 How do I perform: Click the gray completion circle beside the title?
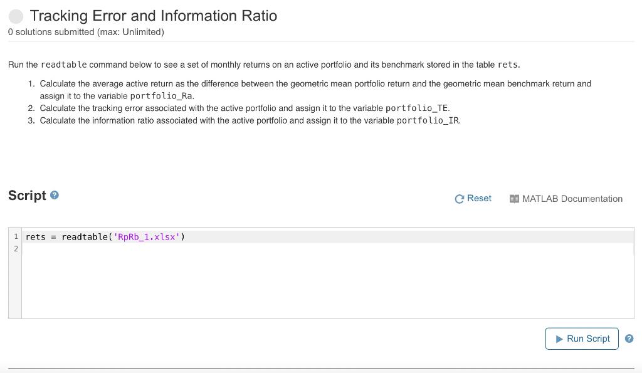16,16
